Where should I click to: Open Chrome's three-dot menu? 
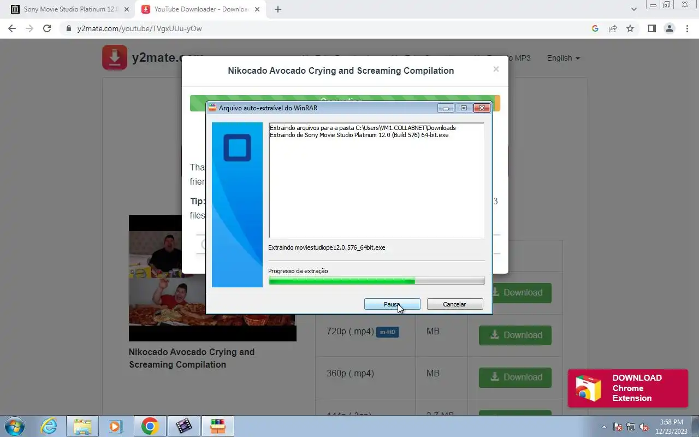point(686,28)
